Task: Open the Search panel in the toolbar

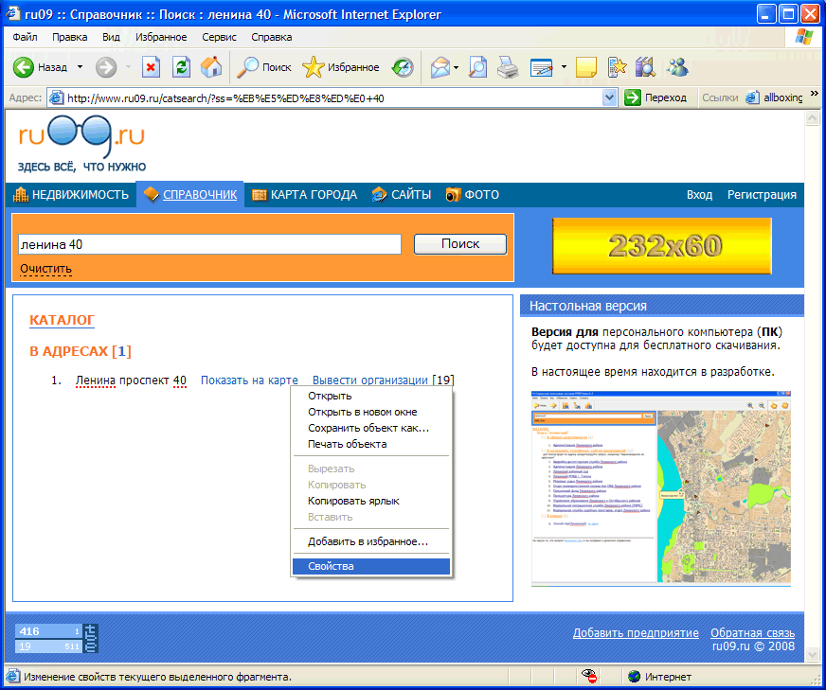Action: (264, 67)
